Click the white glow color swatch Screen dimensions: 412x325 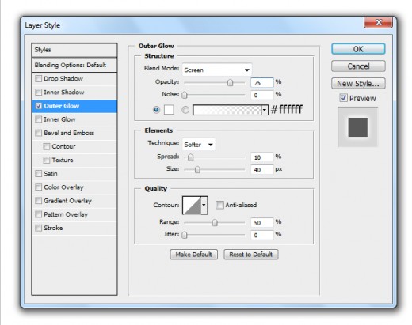point(169,109)
